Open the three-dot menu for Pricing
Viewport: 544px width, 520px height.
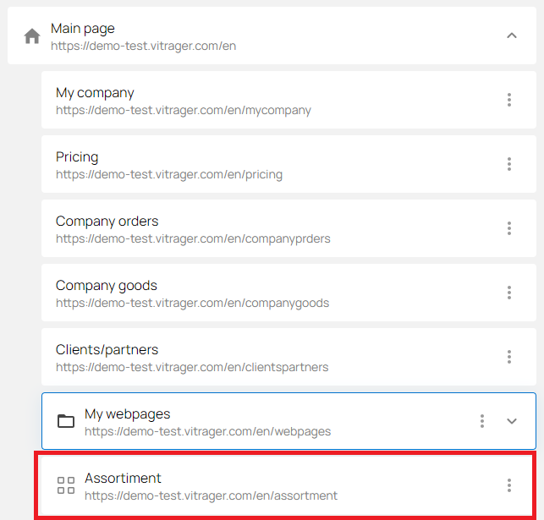click(509, 164)
